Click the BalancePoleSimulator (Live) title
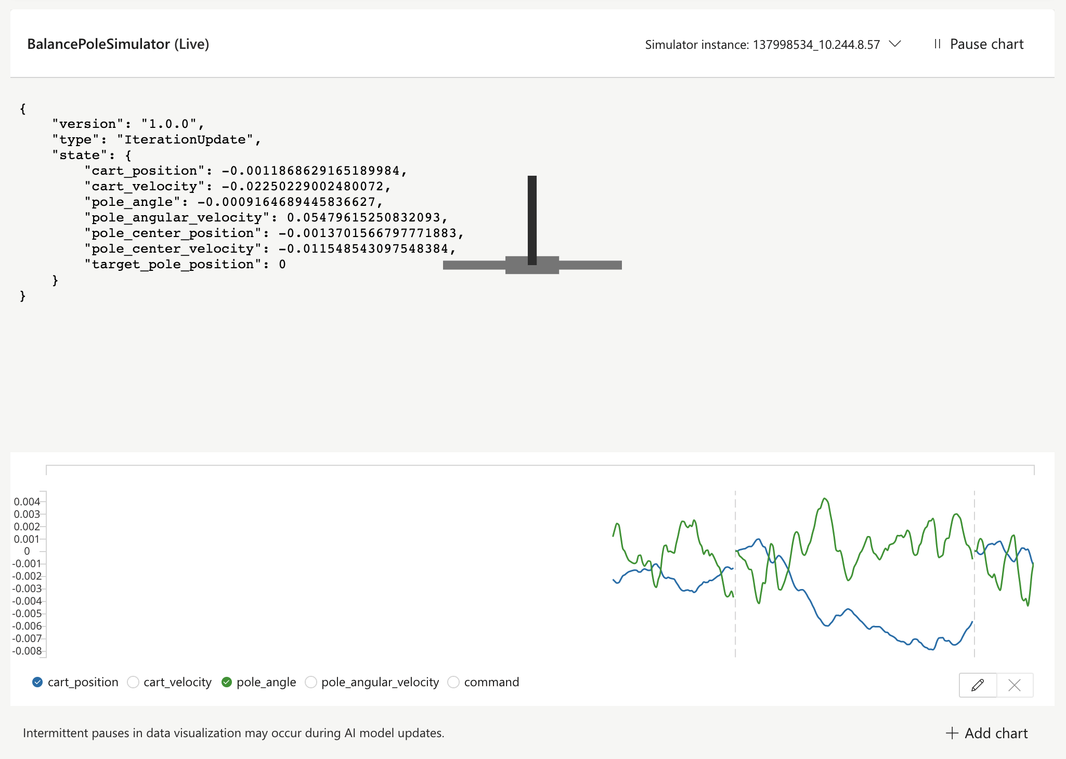Screen dimensions: 1066x759 coord(118,44)
